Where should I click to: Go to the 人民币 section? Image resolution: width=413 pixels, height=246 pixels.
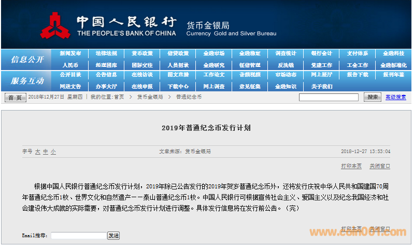pyautogui.click(x=70, y=65)
